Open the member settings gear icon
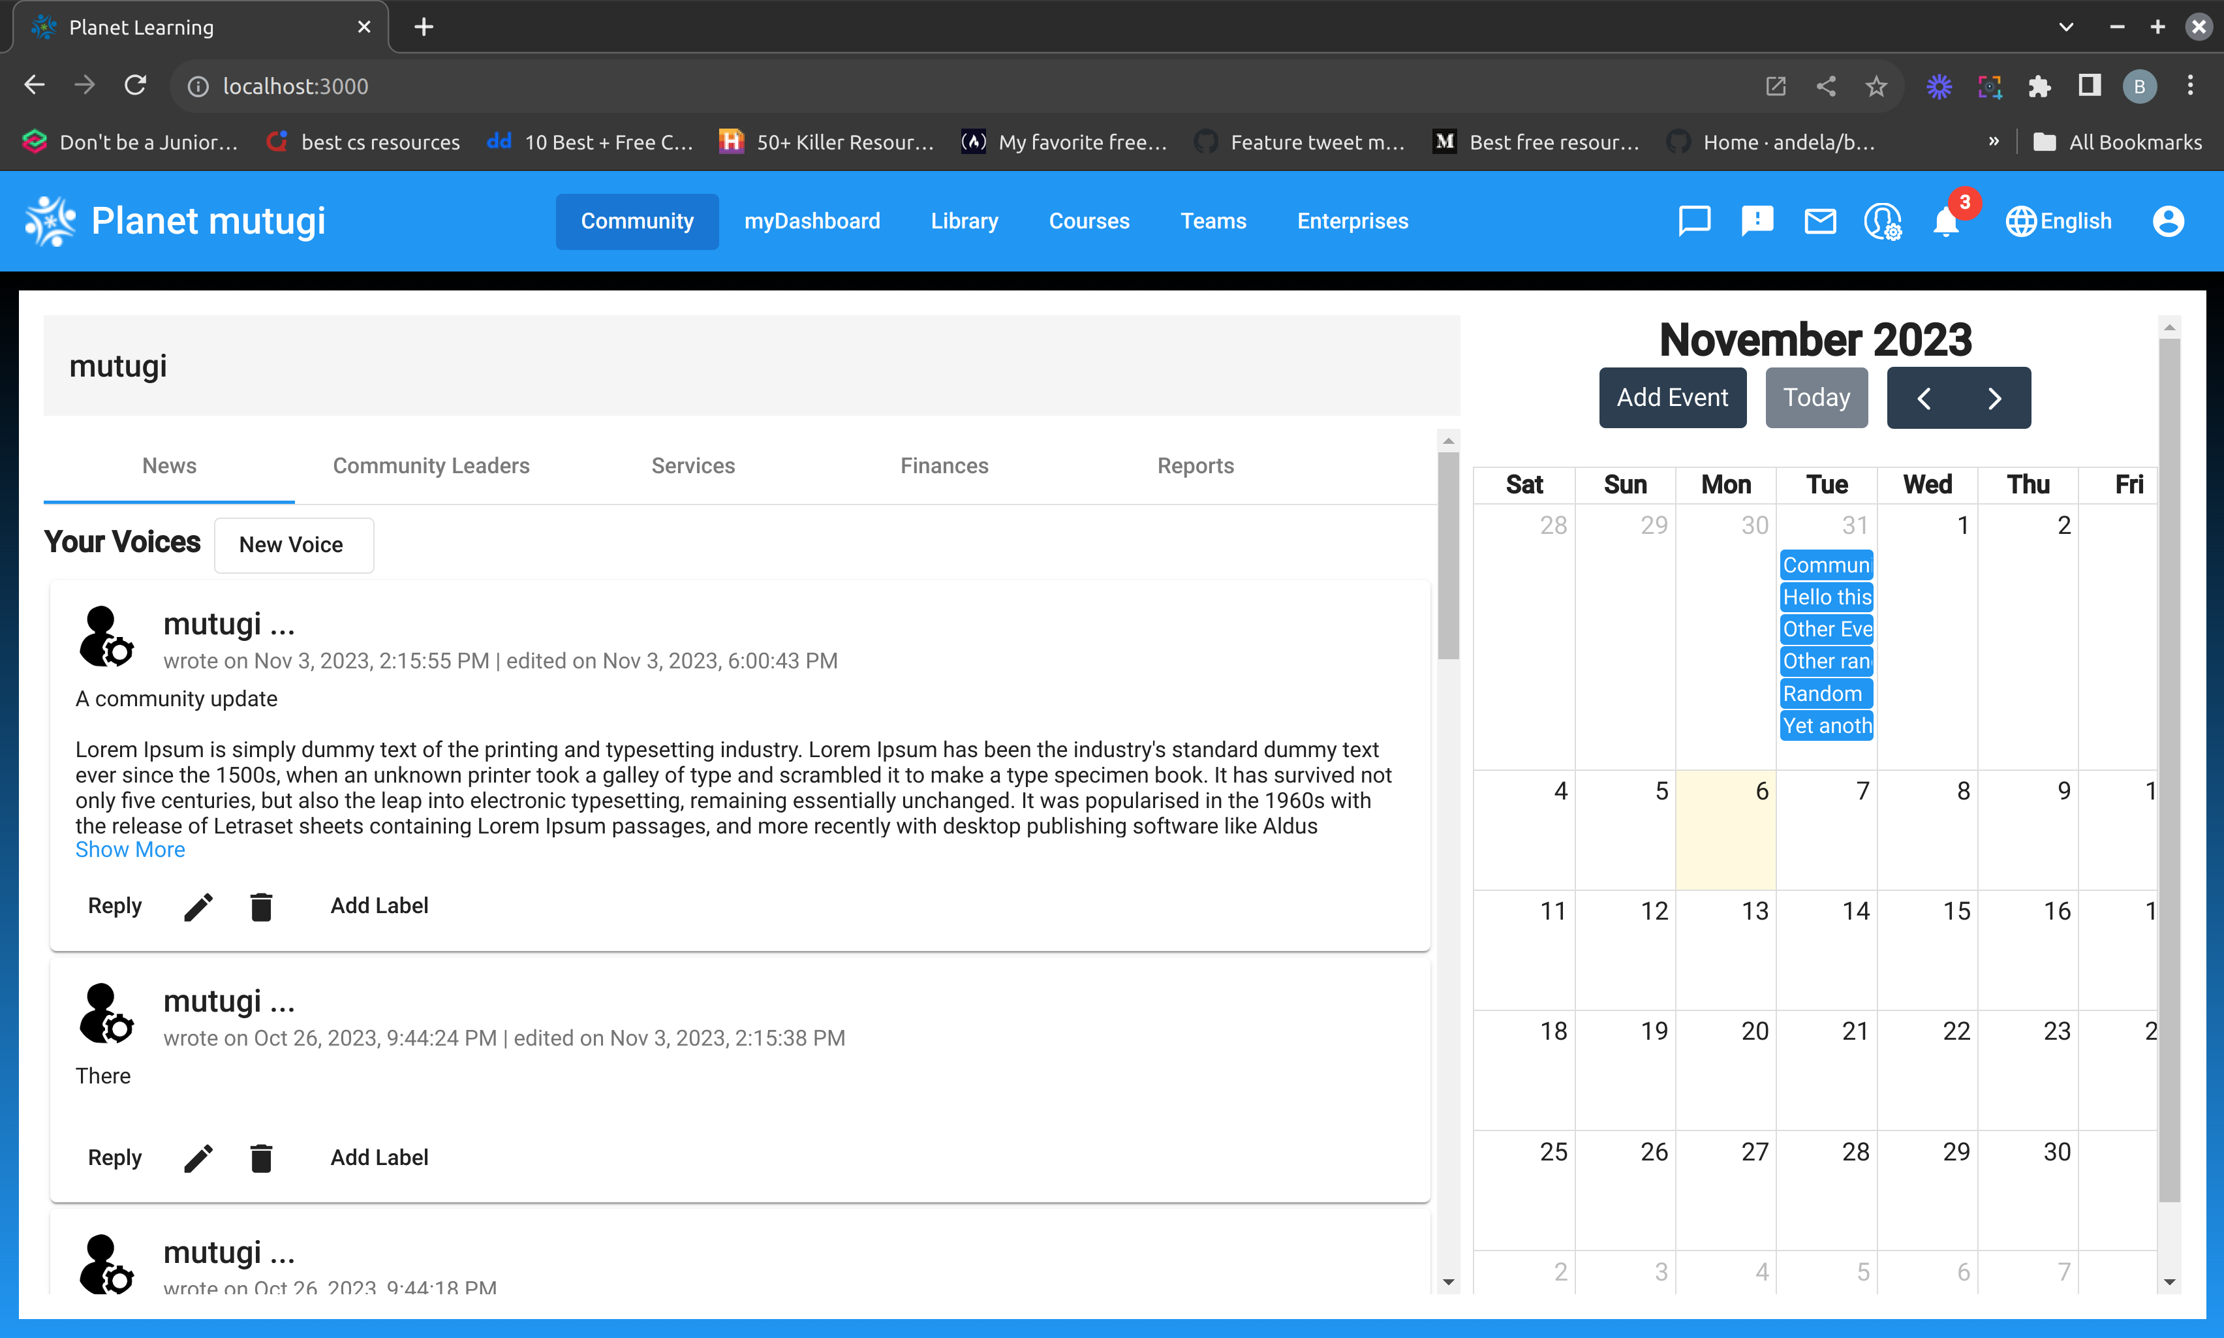 point(1882,221)
